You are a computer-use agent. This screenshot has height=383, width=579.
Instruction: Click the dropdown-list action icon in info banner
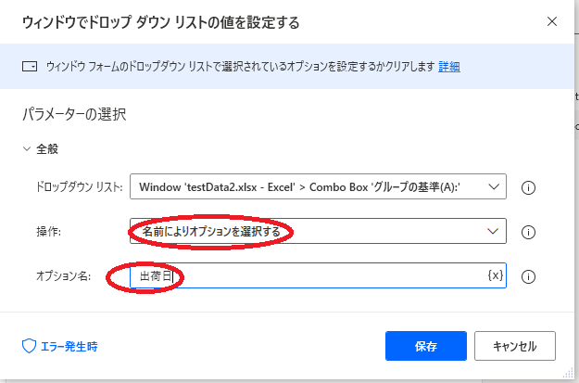[29, 67]
